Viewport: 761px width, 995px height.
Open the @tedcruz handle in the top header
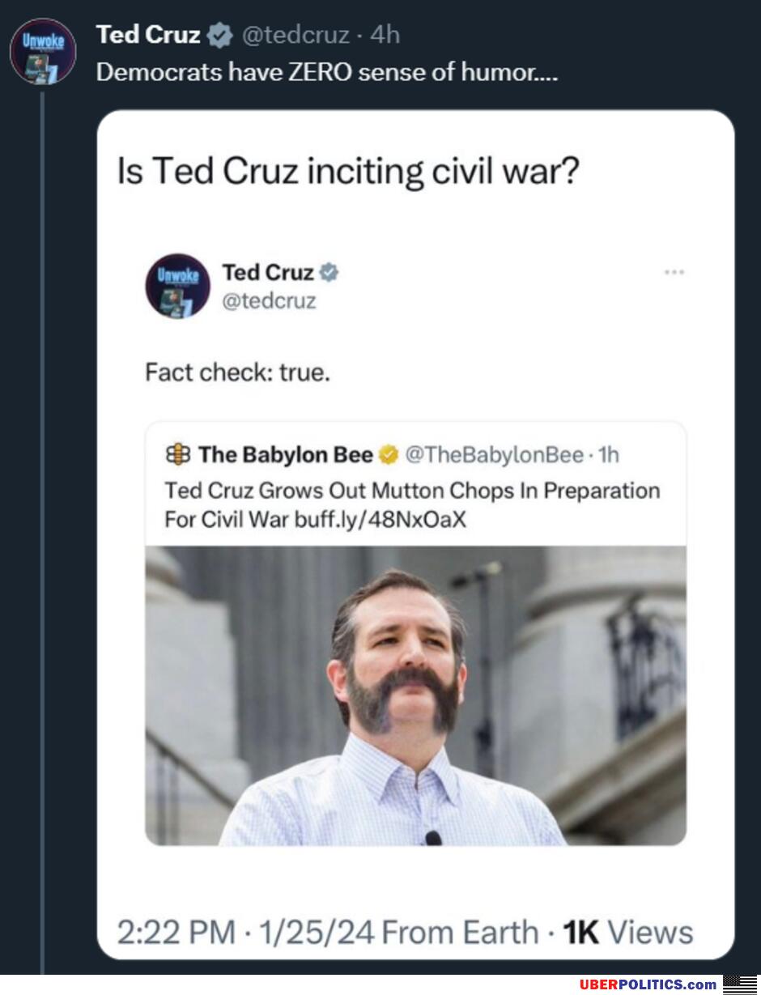(297, 36)
